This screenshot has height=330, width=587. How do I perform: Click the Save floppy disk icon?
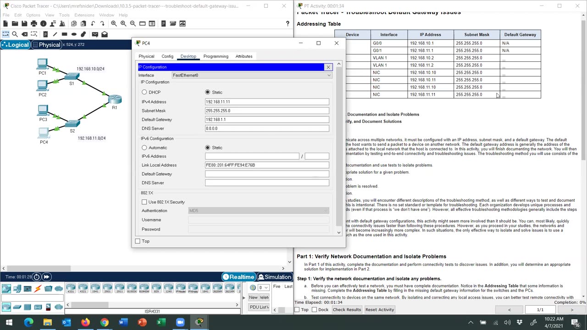point(24,23)
